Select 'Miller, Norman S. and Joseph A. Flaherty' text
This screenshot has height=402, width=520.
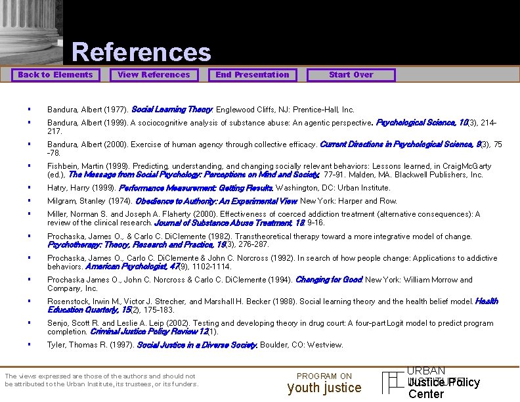click(x=119, y=214)
